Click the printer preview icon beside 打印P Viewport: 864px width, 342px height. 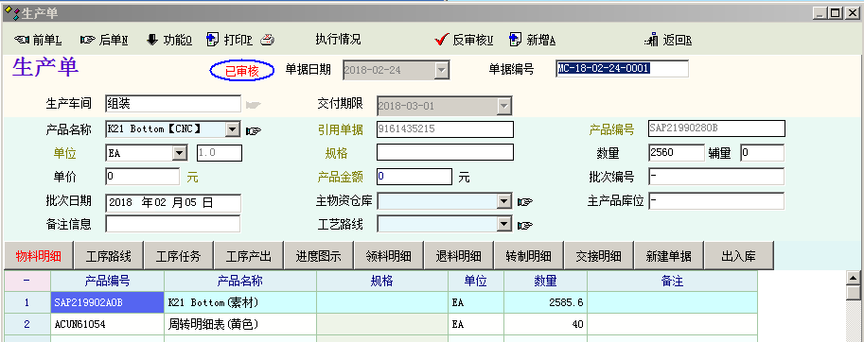tap(267, 40)
